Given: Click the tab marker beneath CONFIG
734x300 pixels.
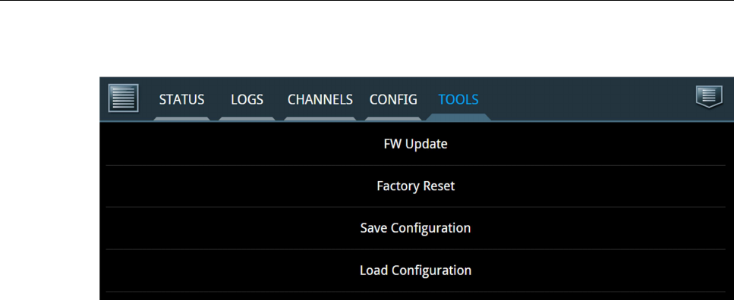Looking at the screenshot, I should coord(393,119).
